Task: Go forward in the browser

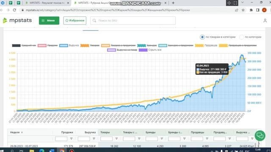Action: 8,10
